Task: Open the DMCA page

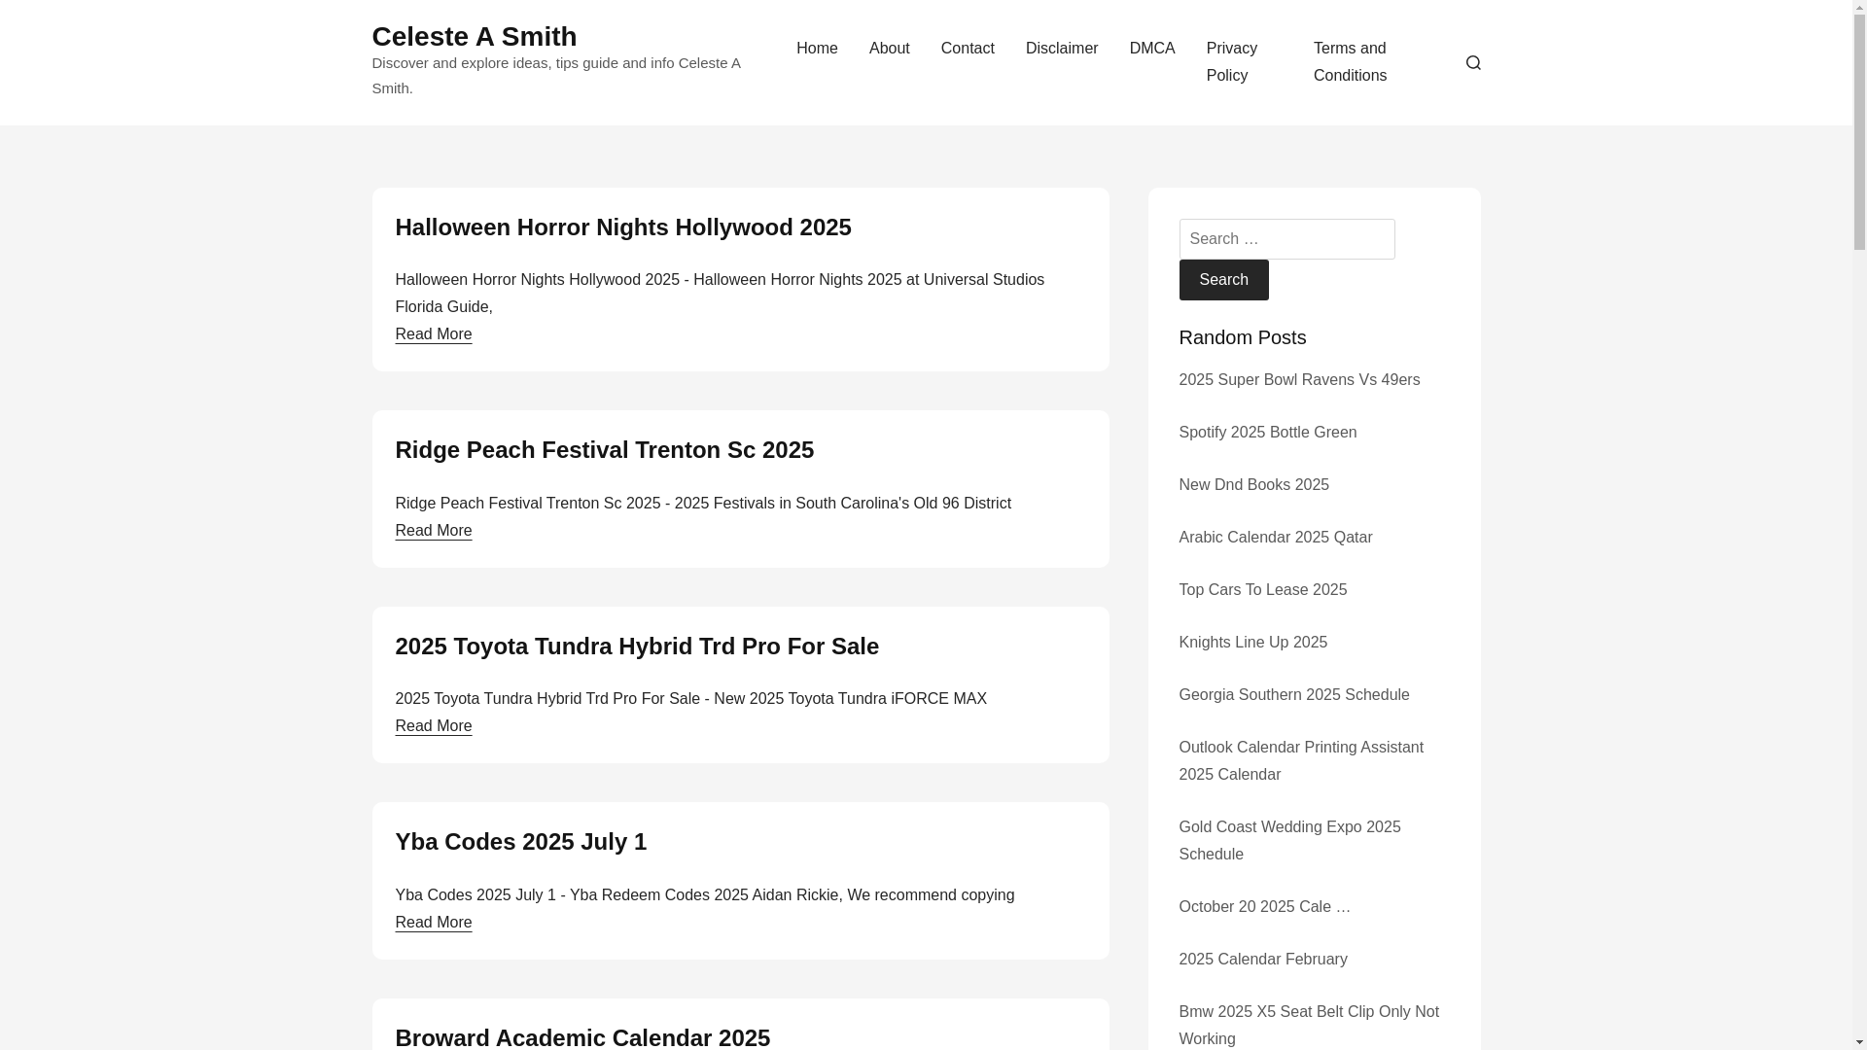Action: 1152,49
